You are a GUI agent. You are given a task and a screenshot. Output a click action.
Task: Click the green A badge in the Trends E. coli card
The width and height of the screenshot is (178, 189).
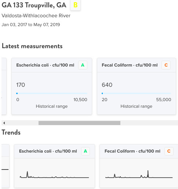click(x=86, y=151)
